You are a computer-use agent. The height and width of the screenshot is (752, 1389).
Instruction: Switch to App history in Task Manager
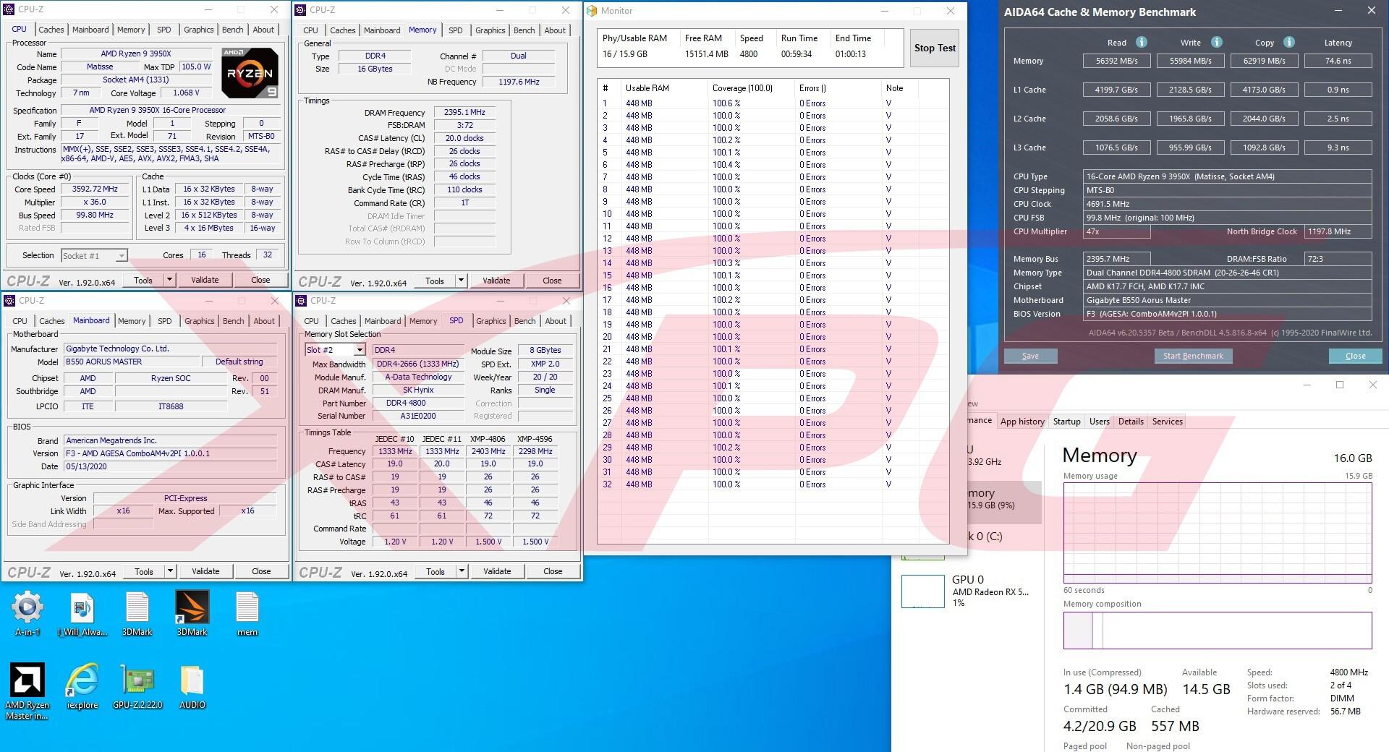click(x=1022, y=421)
